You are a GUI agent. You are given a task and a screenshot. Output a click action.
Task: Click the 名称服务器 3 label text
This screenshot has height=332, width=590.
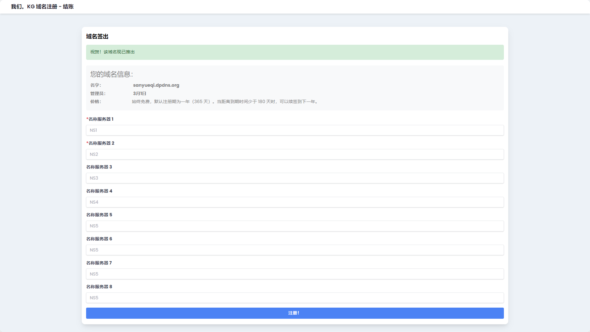99,167
